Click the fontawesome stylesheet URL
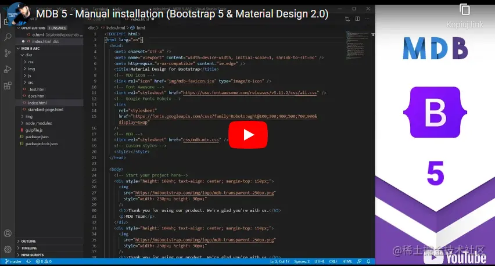The image size is (495, 266). [250, 93]
